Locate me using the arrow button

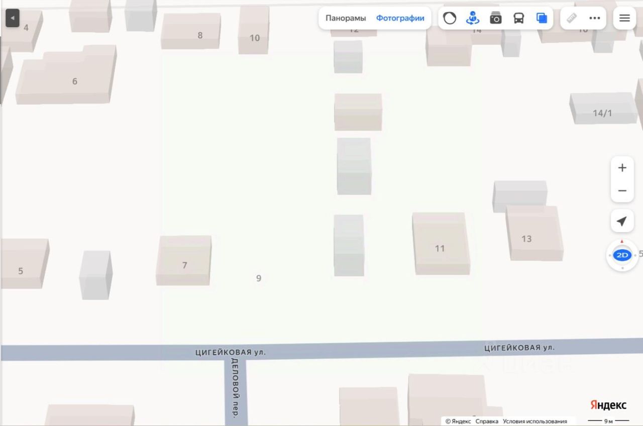[x=622, y=221]
